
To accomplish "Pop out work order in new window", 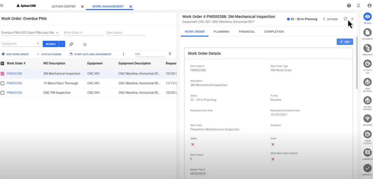I will coord(345,19).
